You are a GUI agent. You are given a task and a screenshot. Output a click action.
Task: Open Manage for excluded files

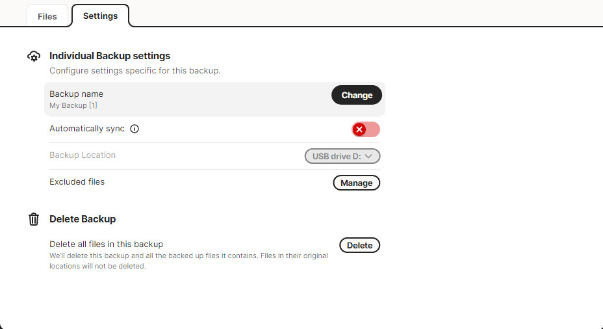(357, 183)
